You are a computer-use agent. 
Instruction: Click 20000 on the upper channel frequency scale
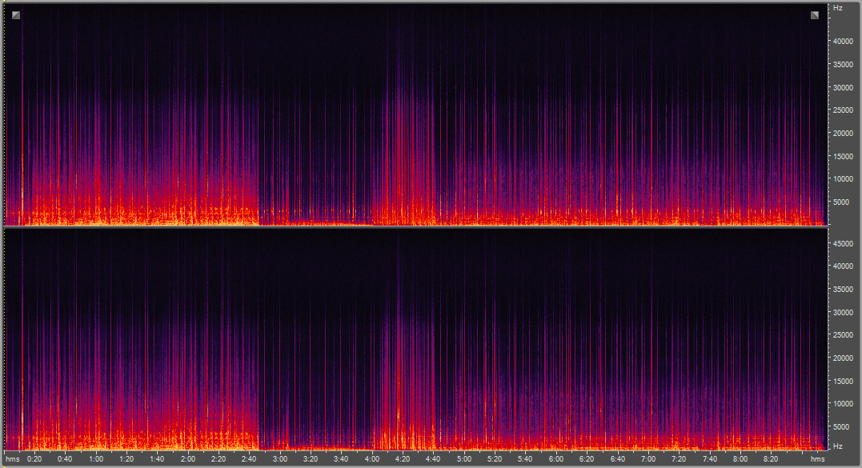[x=844, y=134]
